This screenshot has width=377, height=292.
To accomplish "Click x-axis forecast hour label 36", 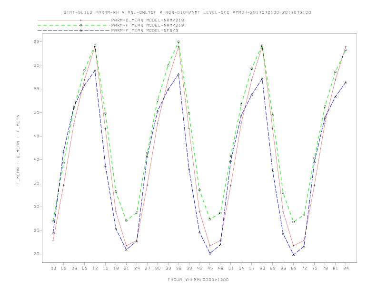I will (179, 268).
